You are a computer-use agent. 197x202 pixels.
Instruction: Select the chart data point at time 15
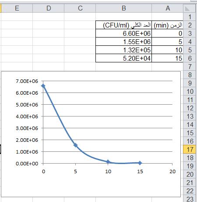pos(140,163)
